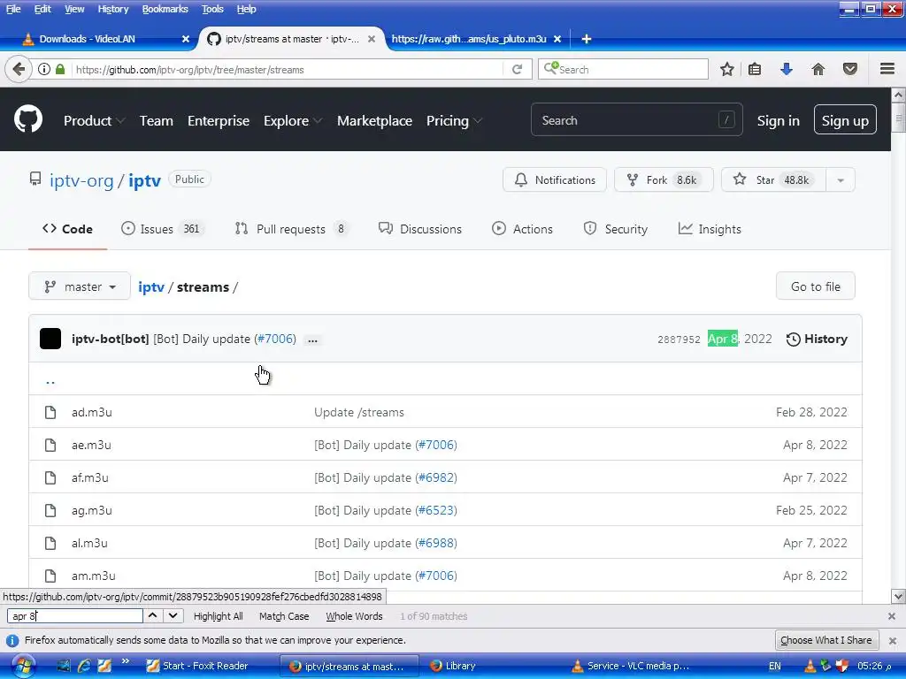Open the commit History link

[817, 339]
